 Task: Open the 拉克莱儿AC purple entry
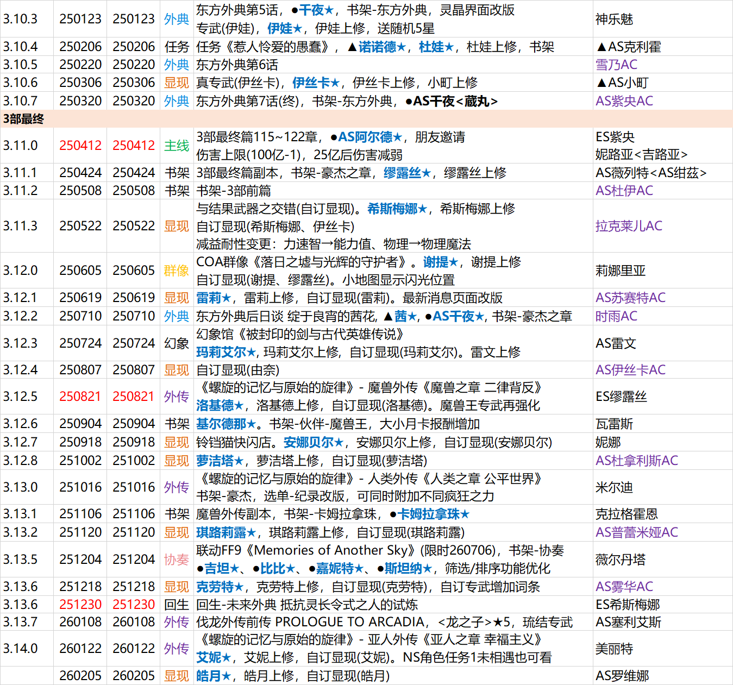[629, 226]
